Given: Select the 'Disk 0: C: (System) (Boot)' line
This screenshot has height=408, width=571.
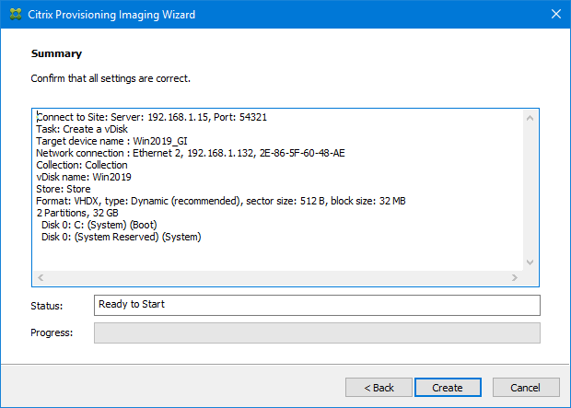Looking at the screenshot, I should [x=99, y=225].
